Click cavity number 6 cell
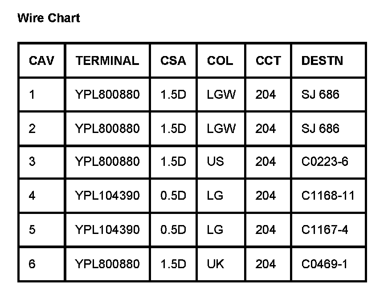 32,264
